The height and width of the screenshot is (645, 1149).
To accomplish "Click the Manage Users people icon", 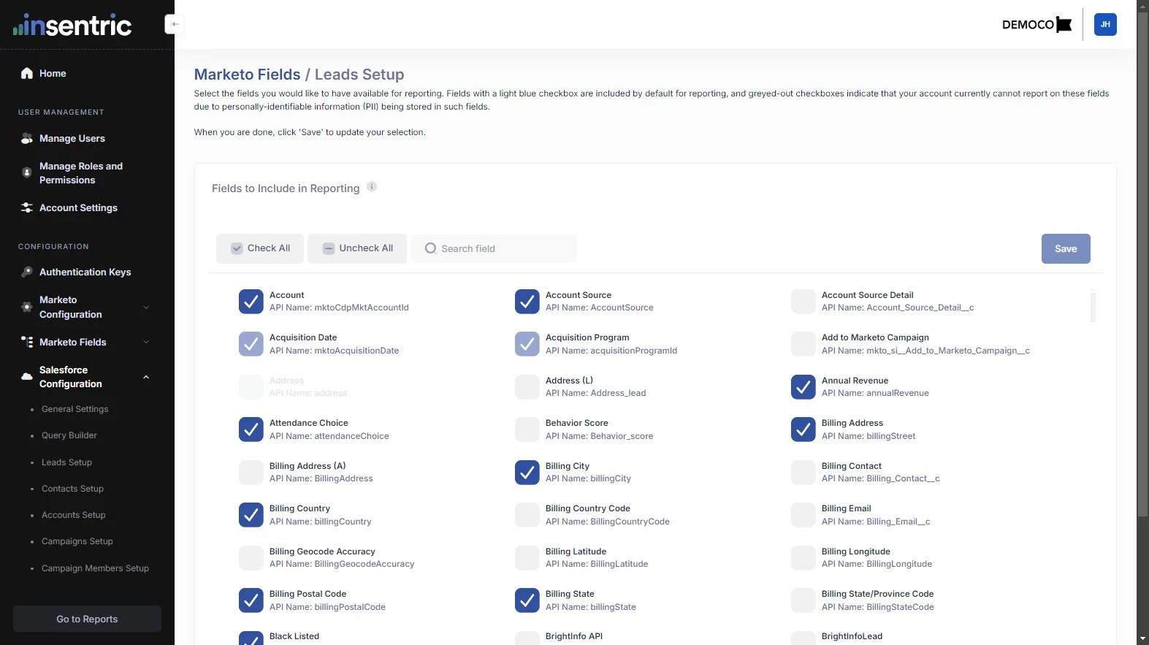I will pos(27,138).
